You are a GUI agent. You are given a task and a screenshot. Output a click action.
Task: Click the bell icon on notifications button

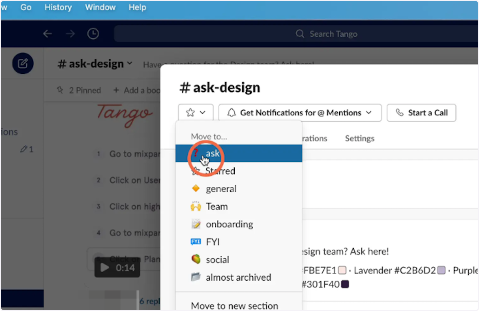pyautogui.click(x=232, y=113)
